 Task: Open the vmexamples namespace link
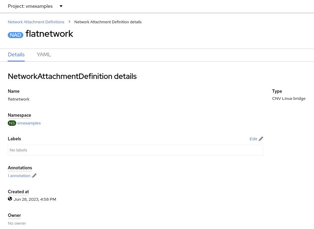(29, 123)
